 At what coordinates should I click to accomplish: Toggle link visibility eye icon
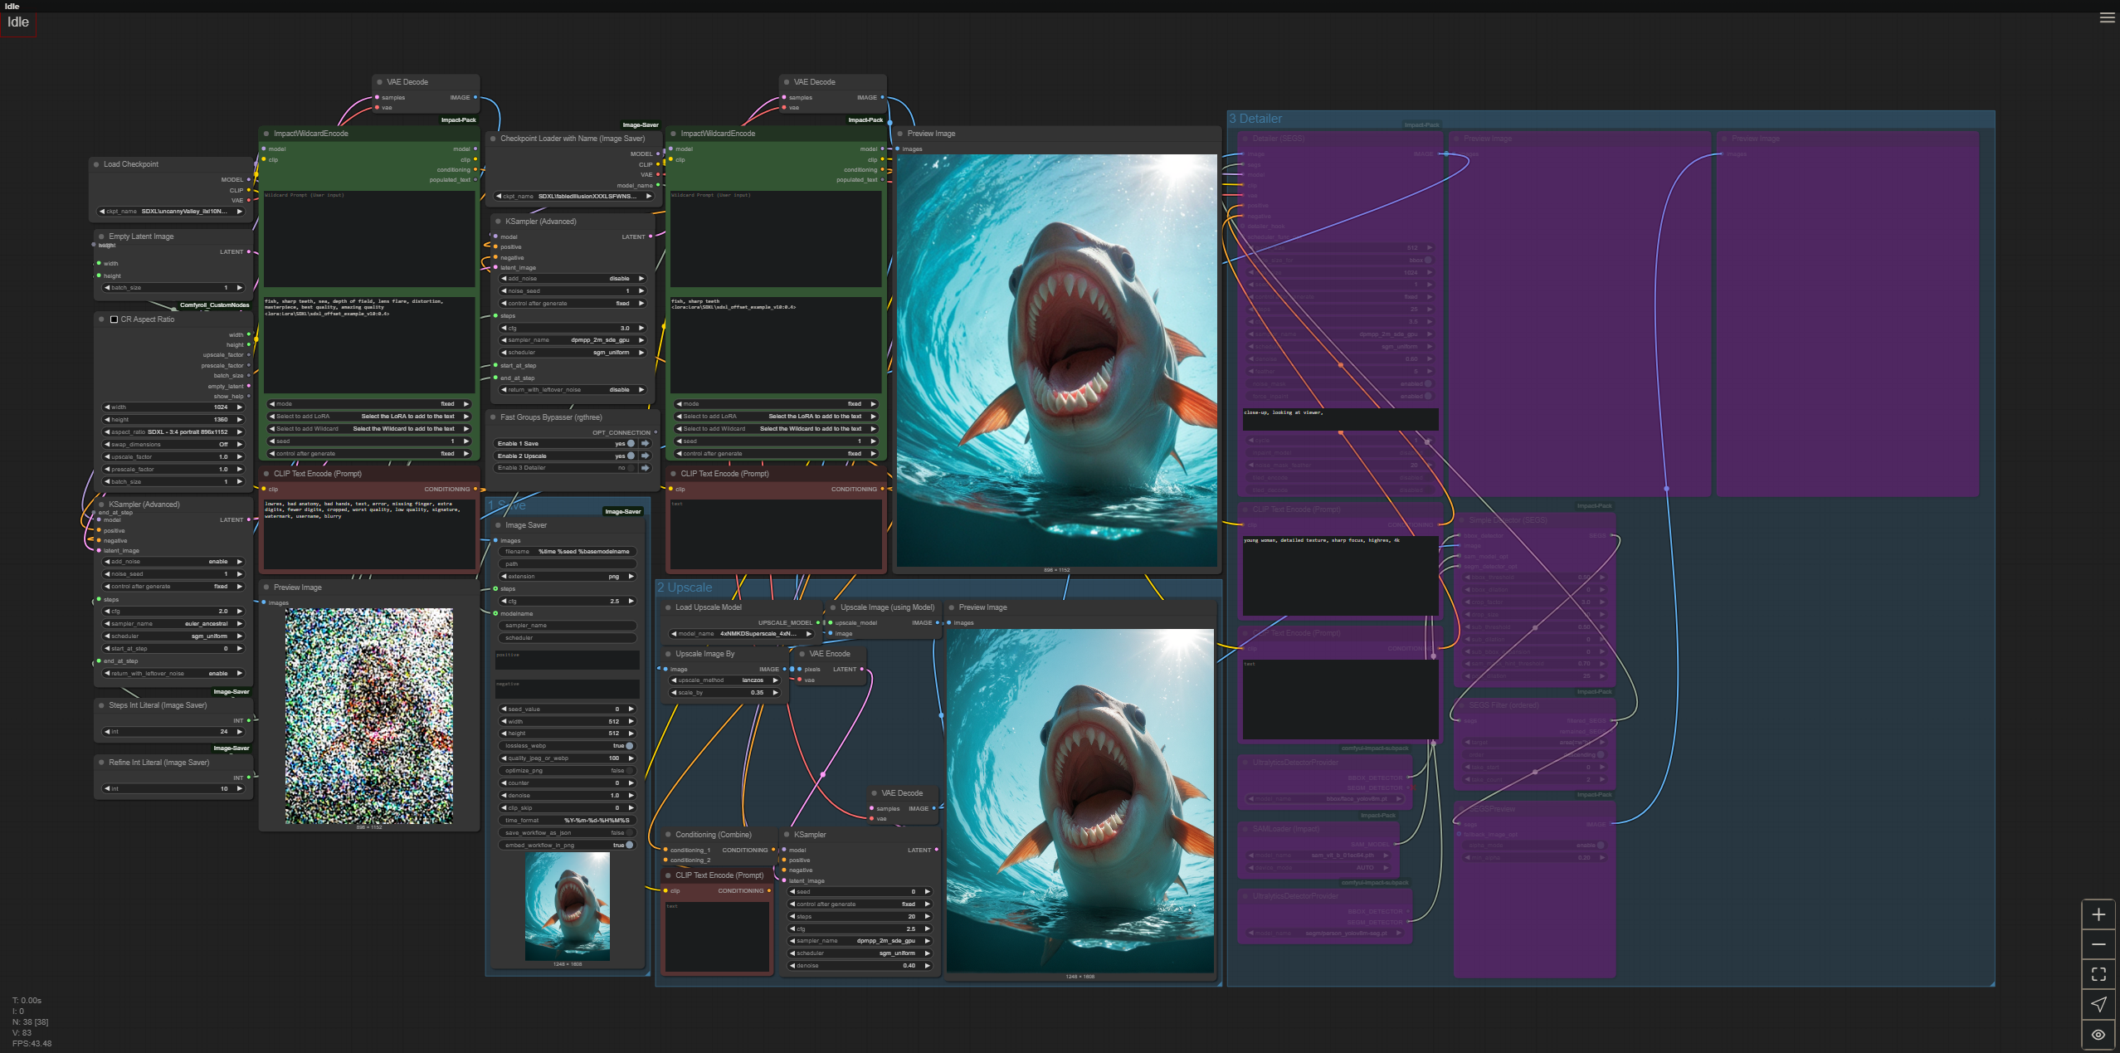2098,1035
